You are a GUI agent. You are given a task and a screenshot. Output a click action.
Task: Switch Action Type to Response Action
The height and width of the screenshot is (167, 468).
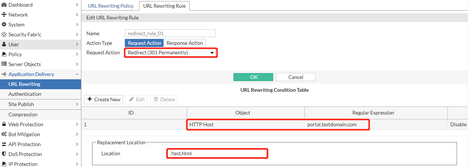pos(184,43)
